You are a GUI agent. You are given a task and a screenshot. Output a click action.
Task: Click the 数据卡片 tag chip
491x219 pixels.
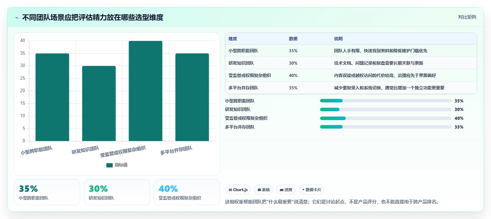[311, 190]
